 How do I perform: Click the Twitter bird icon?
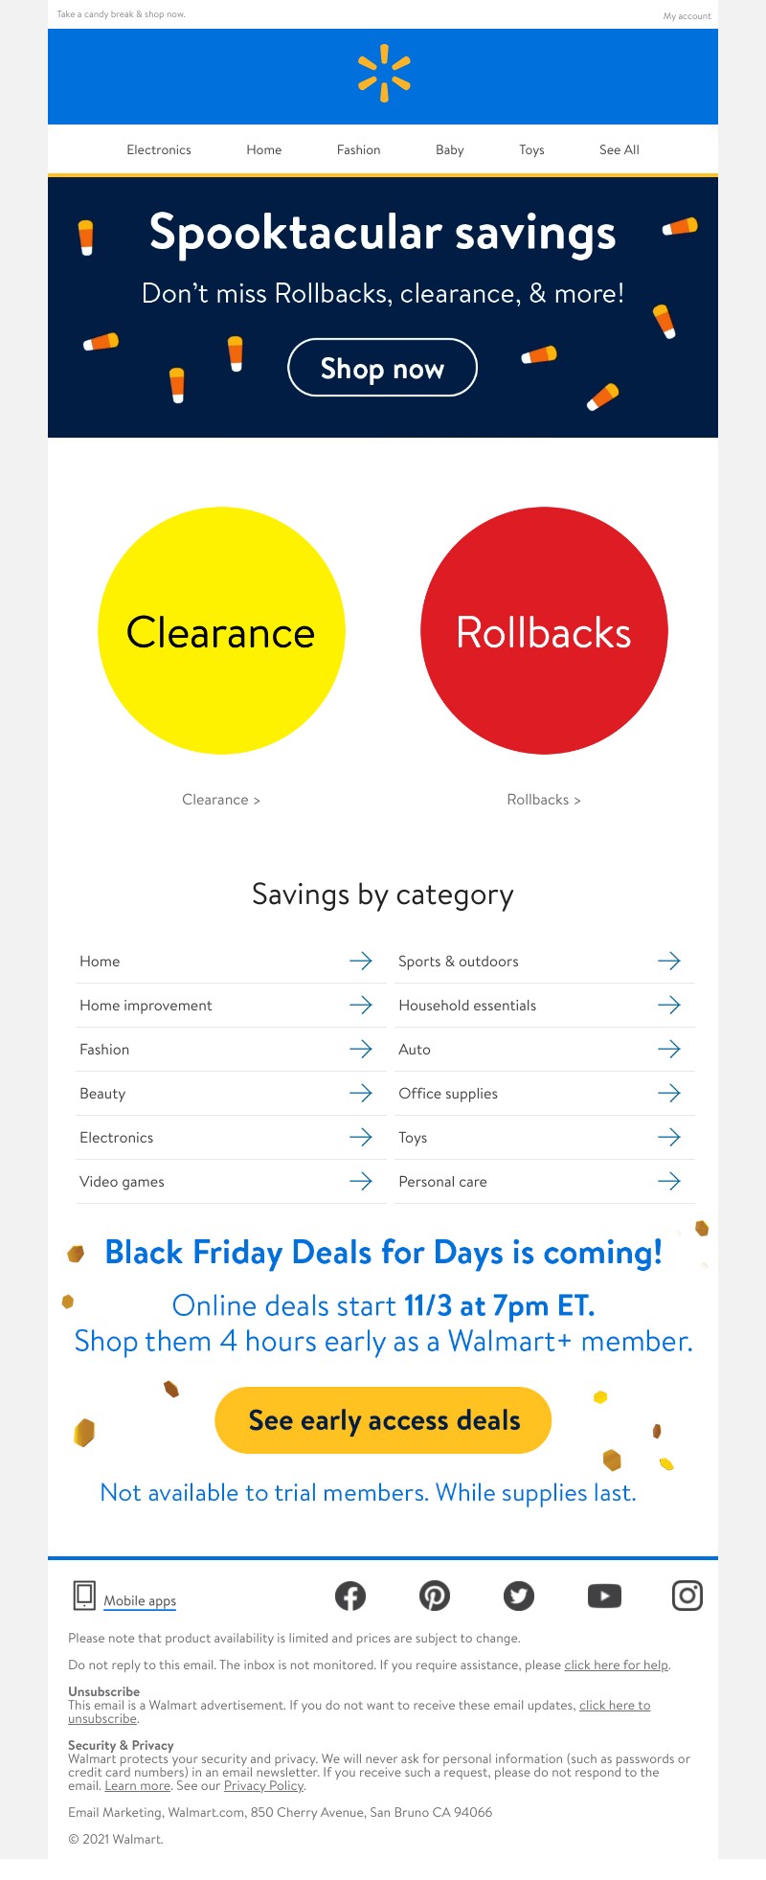pyautogui.click(x=519, y=1596)
